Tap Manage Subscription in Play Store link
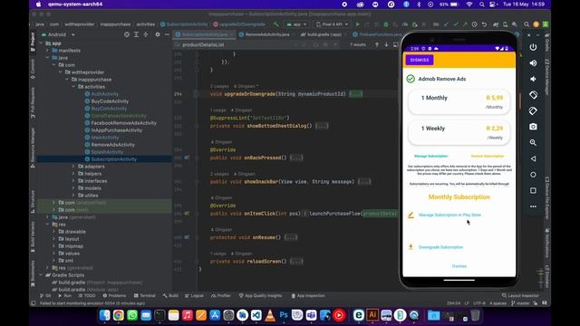580x326 pixels. tap(449, 216)
